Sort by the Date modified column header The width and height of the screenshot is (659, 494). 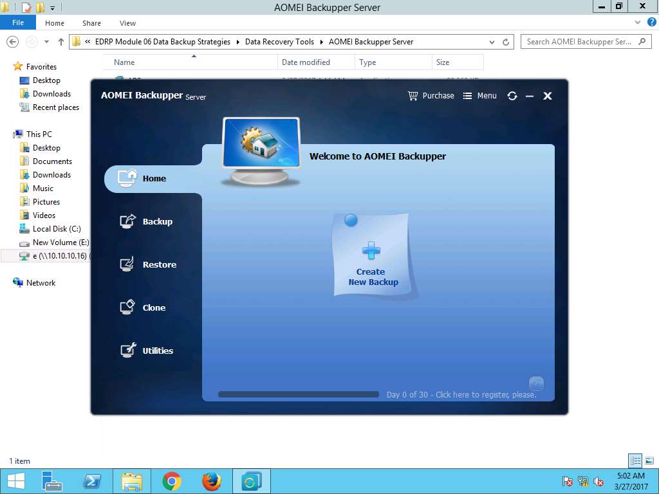click(x=316, y=62)
